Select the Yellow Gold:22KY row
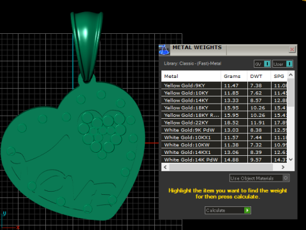This screenshot has height=230, width=306. pos(224,123)
